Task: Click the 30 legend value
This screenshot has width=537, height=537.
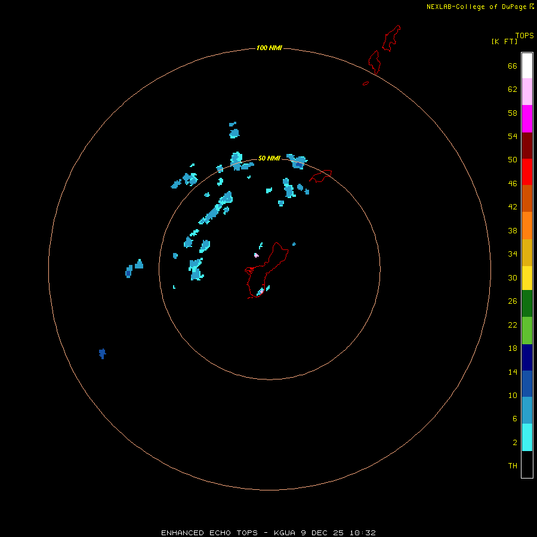Action: tap(513, 277)
